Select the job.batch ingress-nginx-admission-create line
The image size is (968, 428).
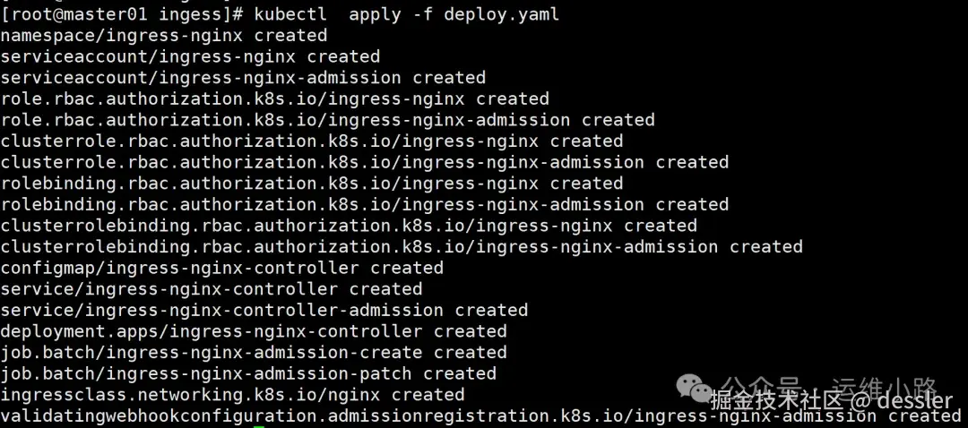pos(254,353)
